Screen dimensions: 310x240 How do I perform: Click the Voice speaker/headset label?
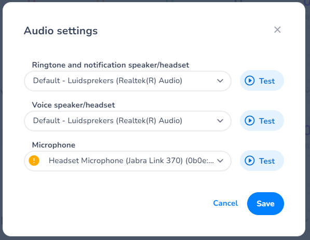click(x=73, y=105)
